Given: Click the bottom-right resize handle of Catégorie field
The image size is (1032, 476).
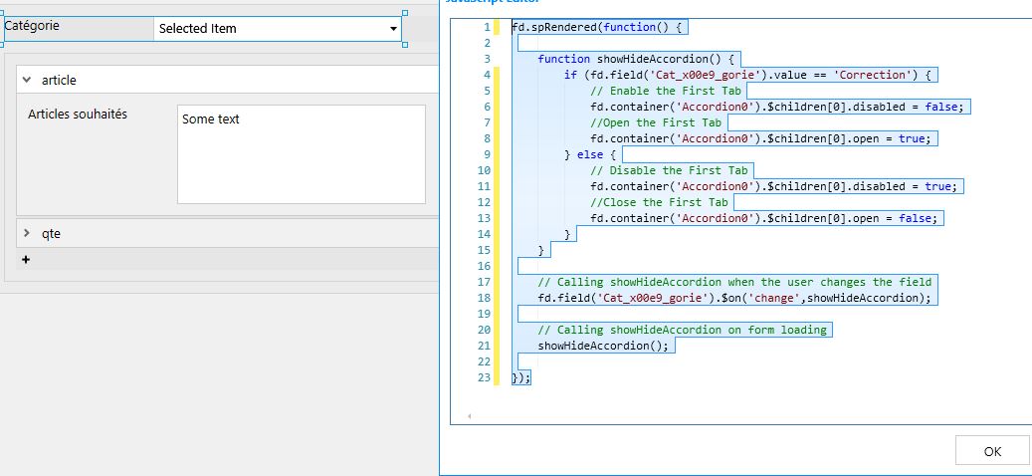Looking at the screenshot, I should pyautogui.click(x=403, y=44).
